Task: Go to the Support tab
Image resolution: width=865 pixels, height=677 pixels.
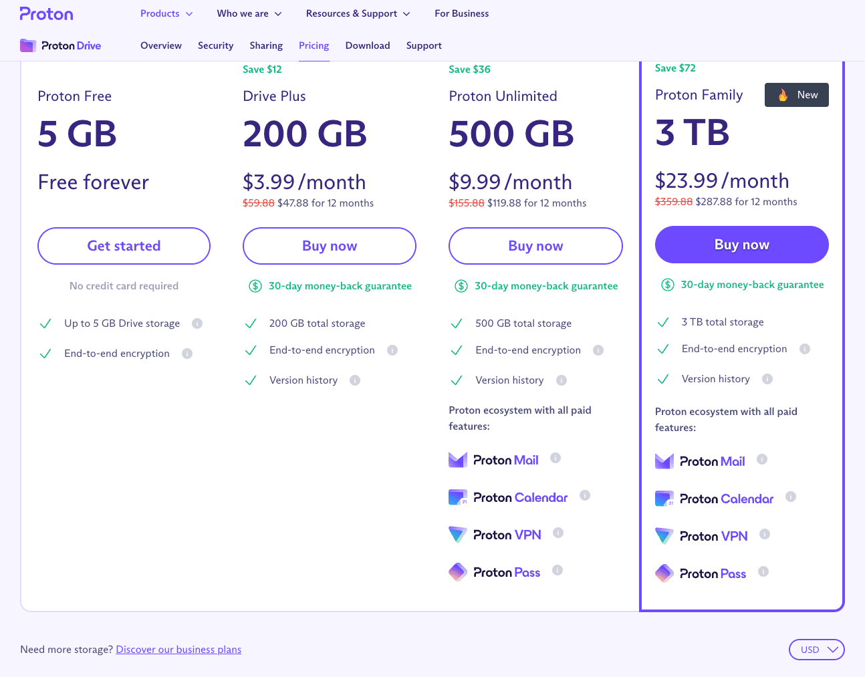Action: [424, 45]
